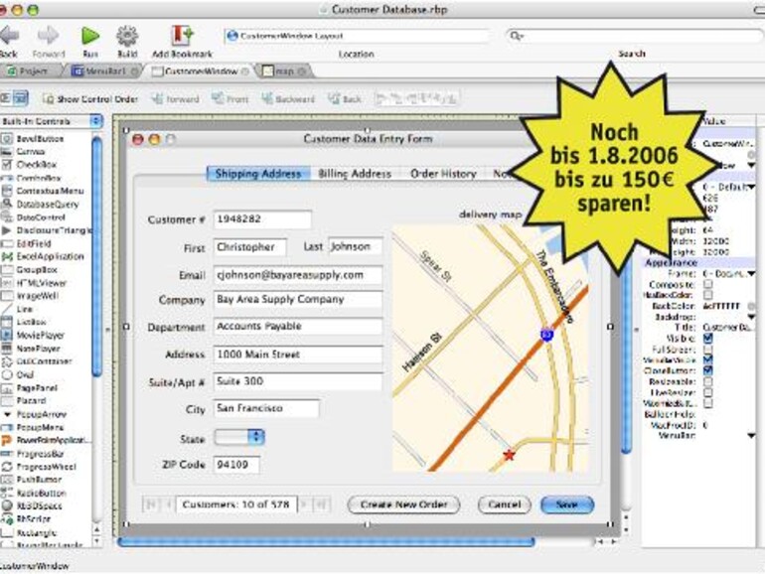The width and height of the screenshot is (765, 574).
Task: Select the DataControl item
Action: click(x=41, y=217)
